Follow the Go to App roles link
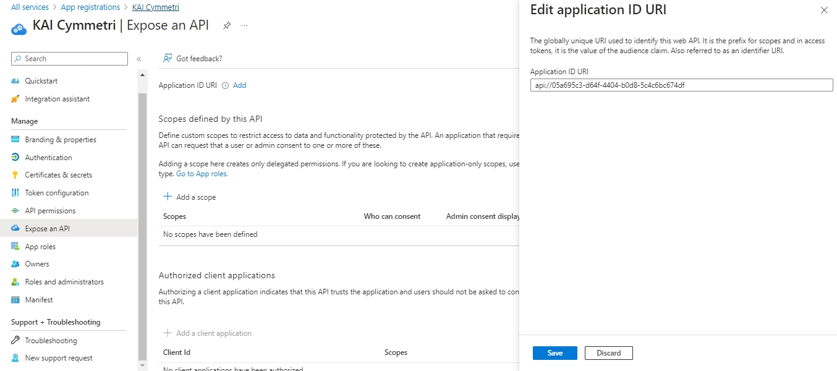Screen dimensions: 837x371 [x=202, y=174]
